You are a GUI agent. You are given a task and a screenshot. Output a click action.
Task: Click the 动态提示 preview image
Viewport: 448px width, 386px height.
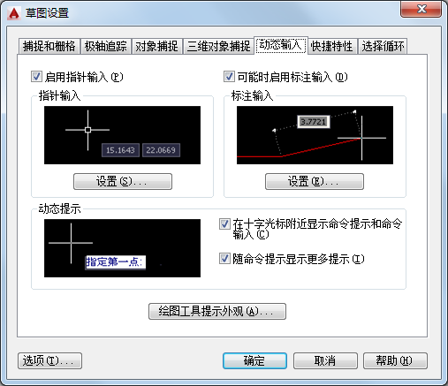122,248
